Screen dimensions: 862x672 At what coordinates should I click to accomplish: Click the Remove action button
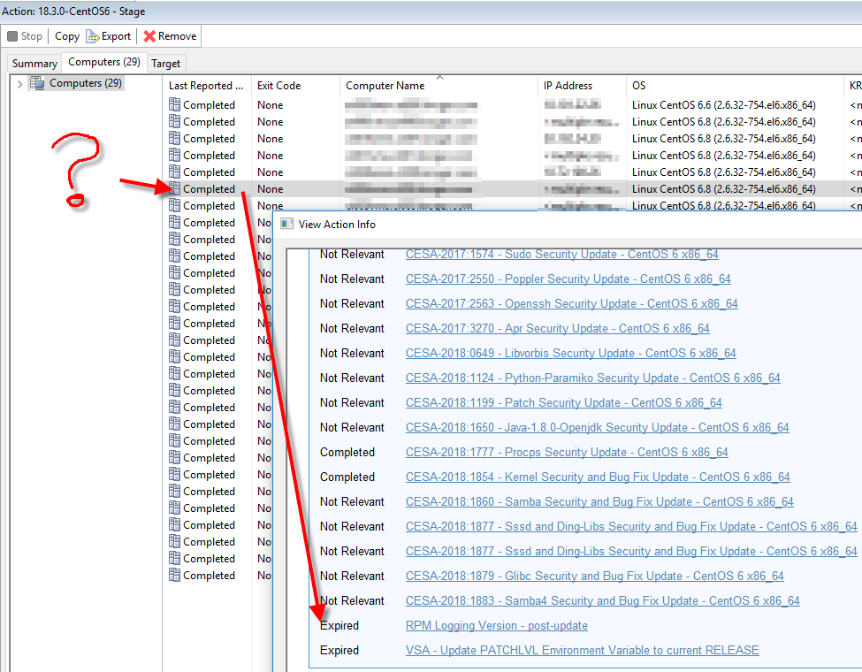pyautogui.click(x=170, y=36)
